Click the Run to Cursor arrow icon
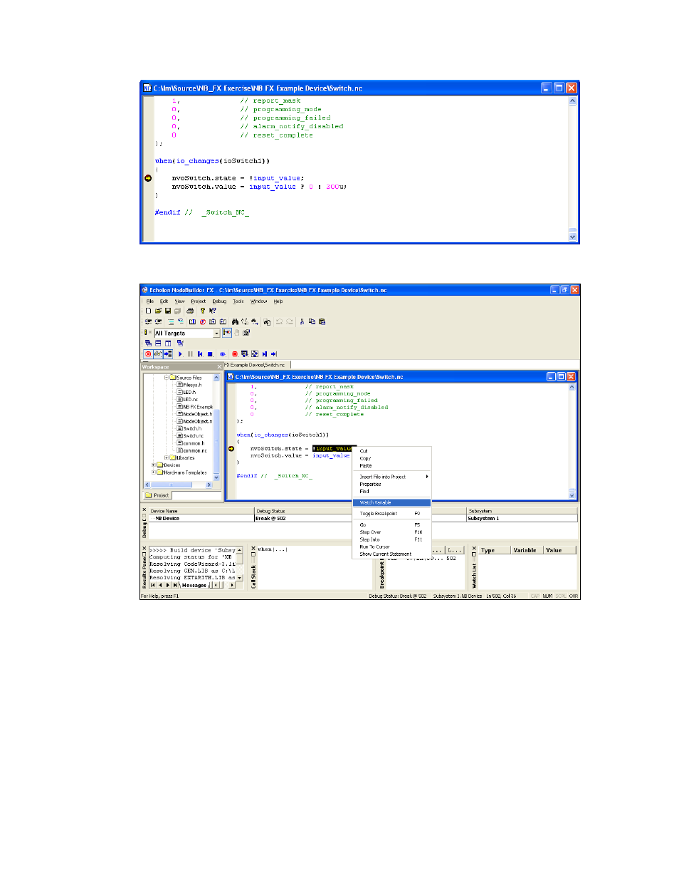 pos(274,353)
